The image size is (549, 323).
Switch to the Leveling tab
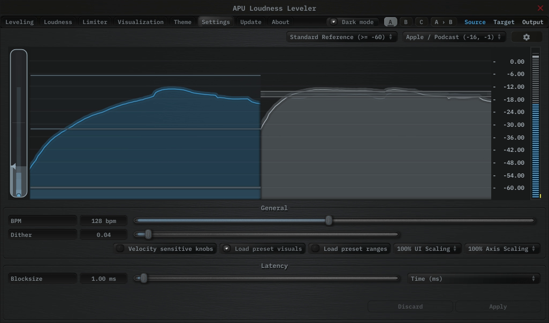coord(19,22)
